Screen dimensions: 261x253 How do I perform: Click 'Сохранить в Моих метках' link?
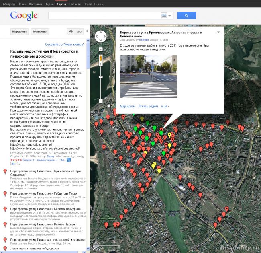[x=64, y=44]
